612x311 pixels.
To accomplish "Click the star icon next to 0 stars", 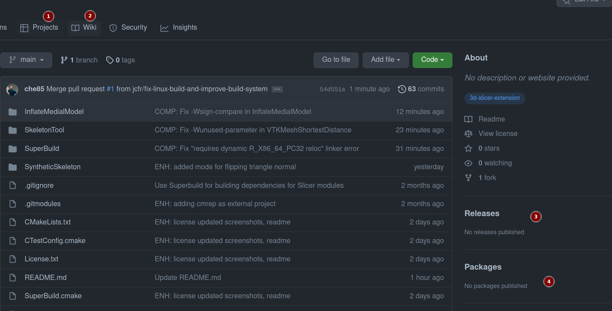I will 468,148.
